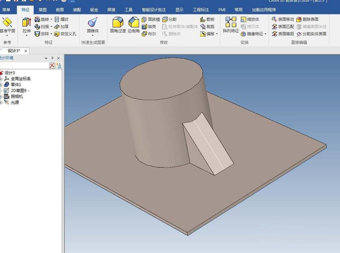Create a 筋板 rib feature
Viewport: 340px width, 253px height.
207,19
